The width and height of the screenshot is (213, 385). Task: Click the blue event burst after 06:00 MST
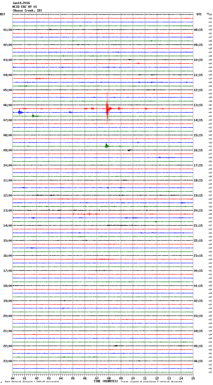[x=20, y=112]
